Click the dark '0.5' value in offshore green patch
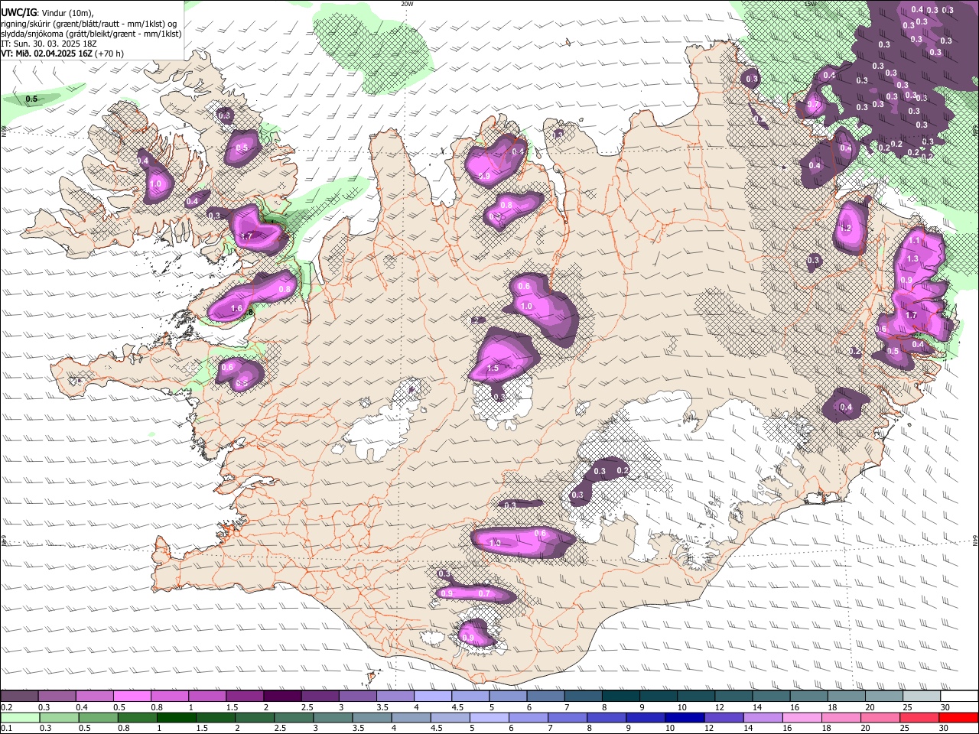The width and height of the screenshot is (979, 734). [x=31, y=99]
